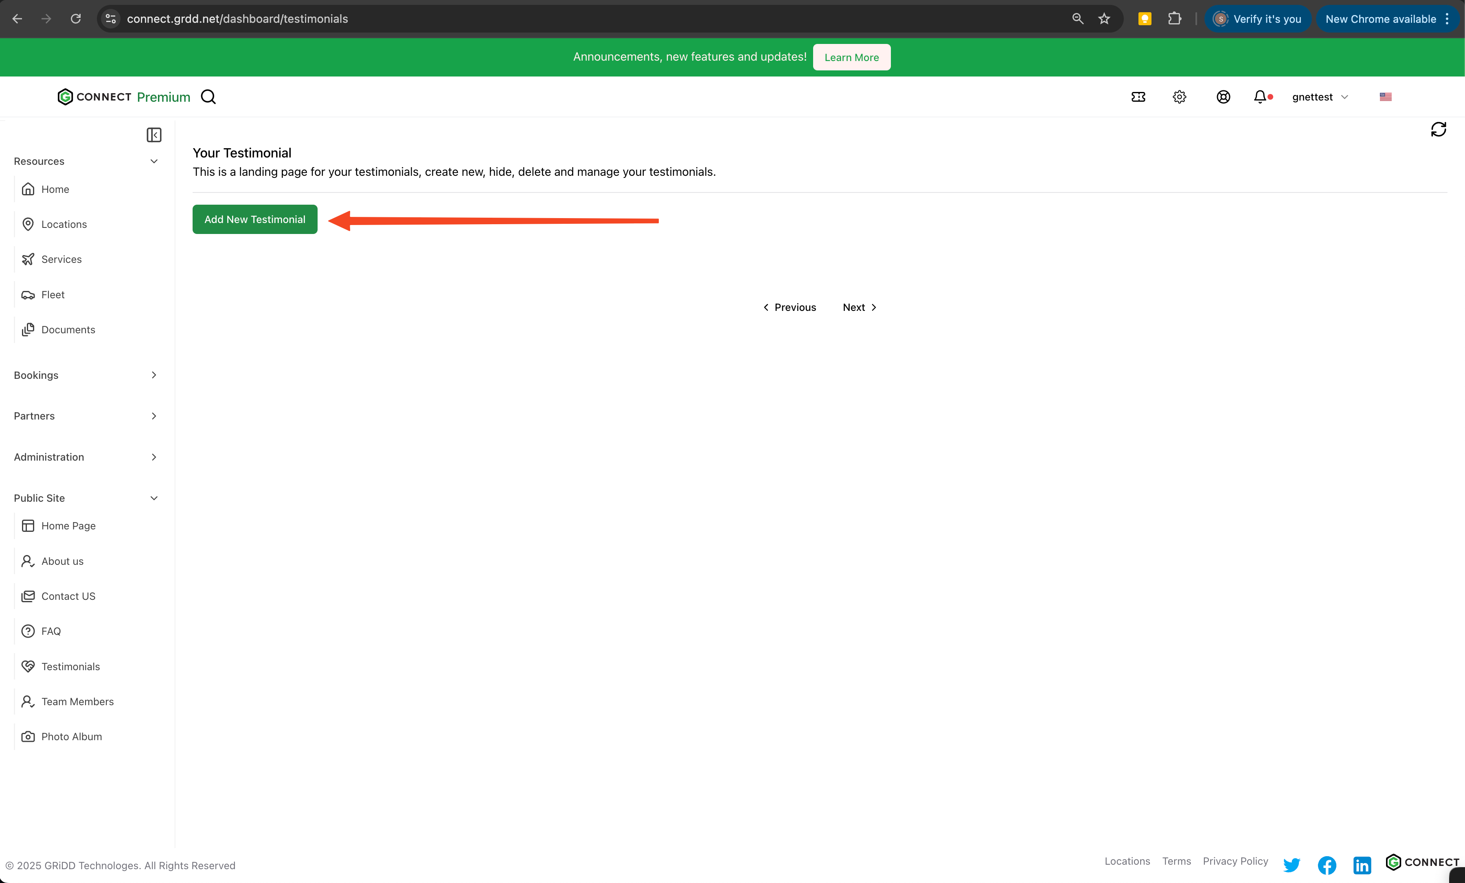This screenshot has height=883, width=1465.
Task: Click Learn More in announcement banner
Action: point(851,57)
